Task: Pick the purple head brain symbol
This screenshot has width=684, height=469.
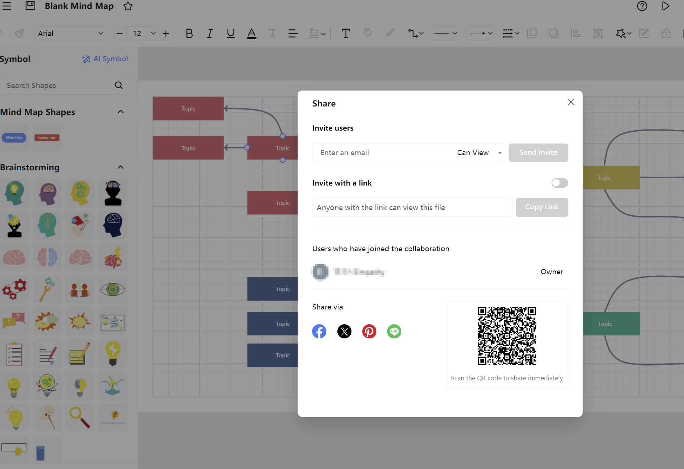Action: [47, 193]
